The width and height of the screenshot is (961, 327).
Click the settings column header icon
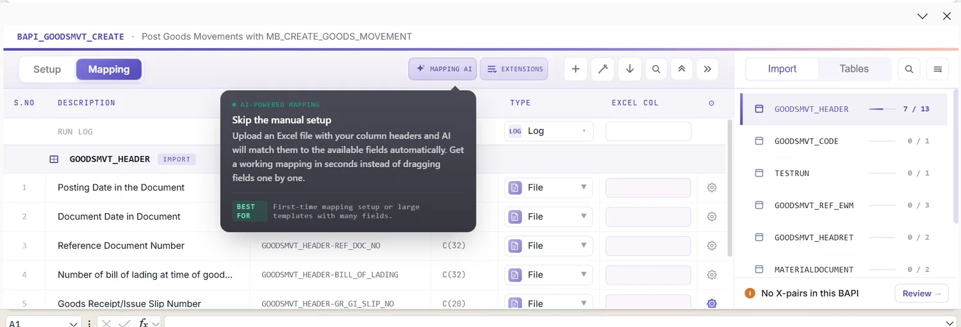[x=712, y=103]
